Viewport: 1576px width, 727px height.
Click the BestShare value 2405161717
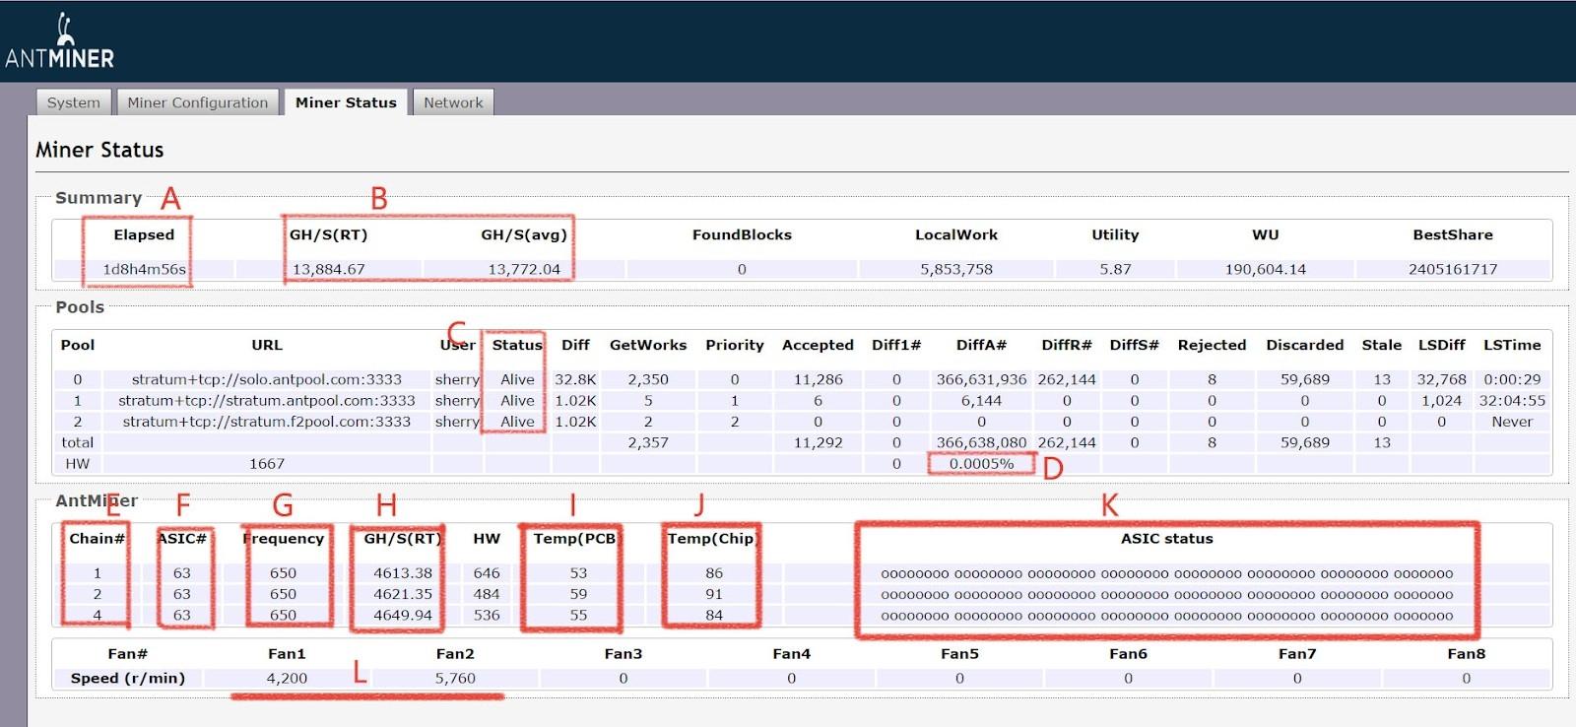[x=1453, y=269]
